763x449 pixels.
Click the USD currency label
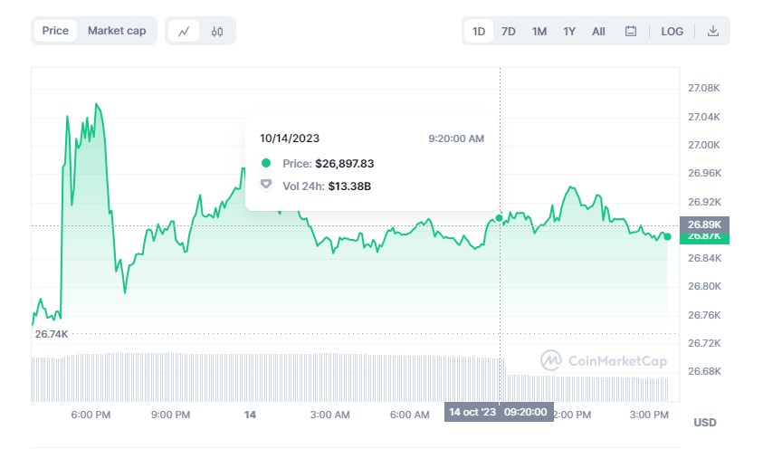click(705, 423)
